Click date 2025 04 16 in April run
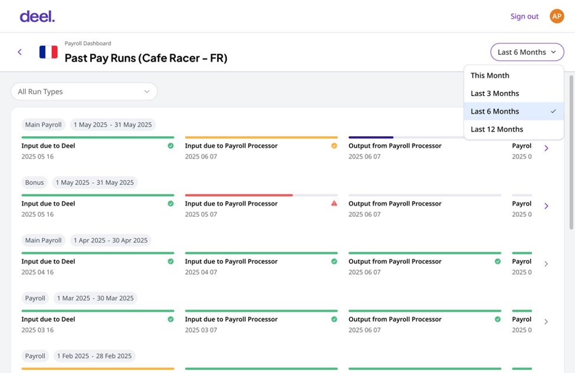The image size is (575, 373). [37, 272]
